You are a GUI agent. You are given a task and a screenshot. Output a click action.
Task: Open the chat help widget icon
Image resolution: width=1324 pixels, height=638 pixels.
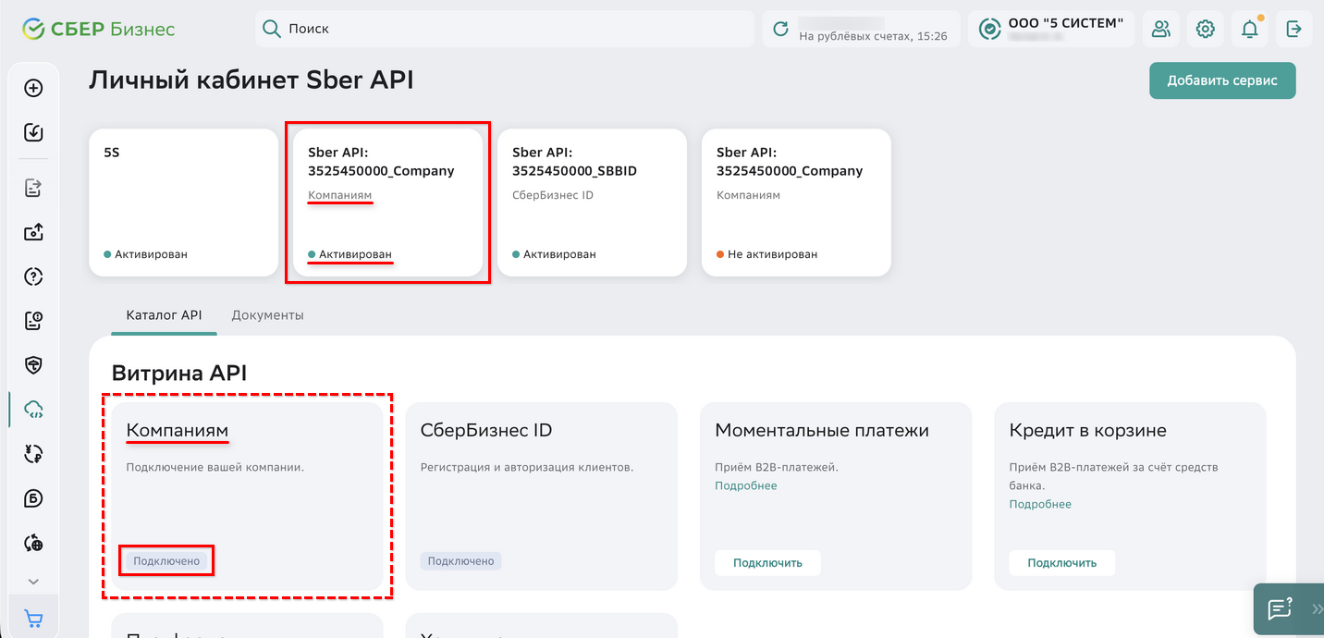click(x=1280, y=609)
